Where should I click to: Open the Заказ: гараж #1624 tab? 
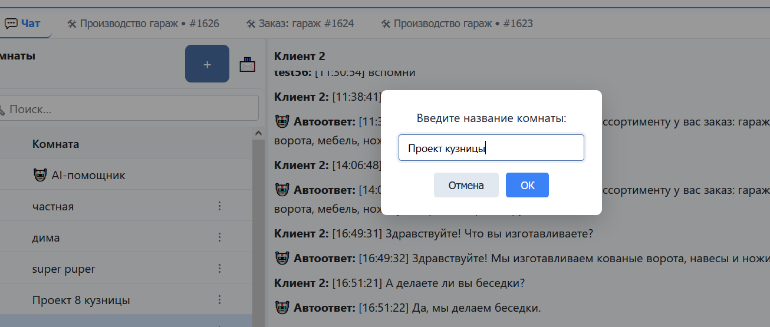point(300,24)
